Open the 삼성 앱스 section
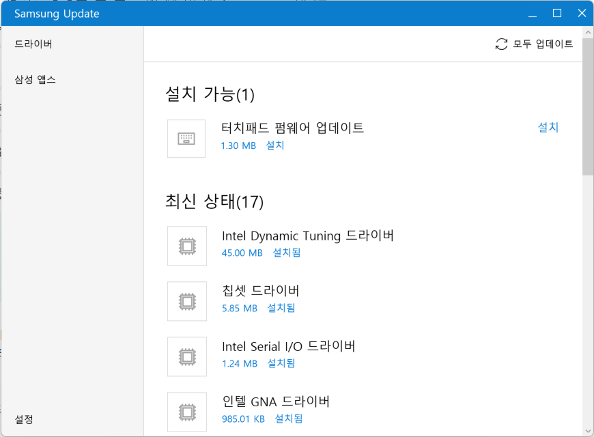 [x=36, y=80]
